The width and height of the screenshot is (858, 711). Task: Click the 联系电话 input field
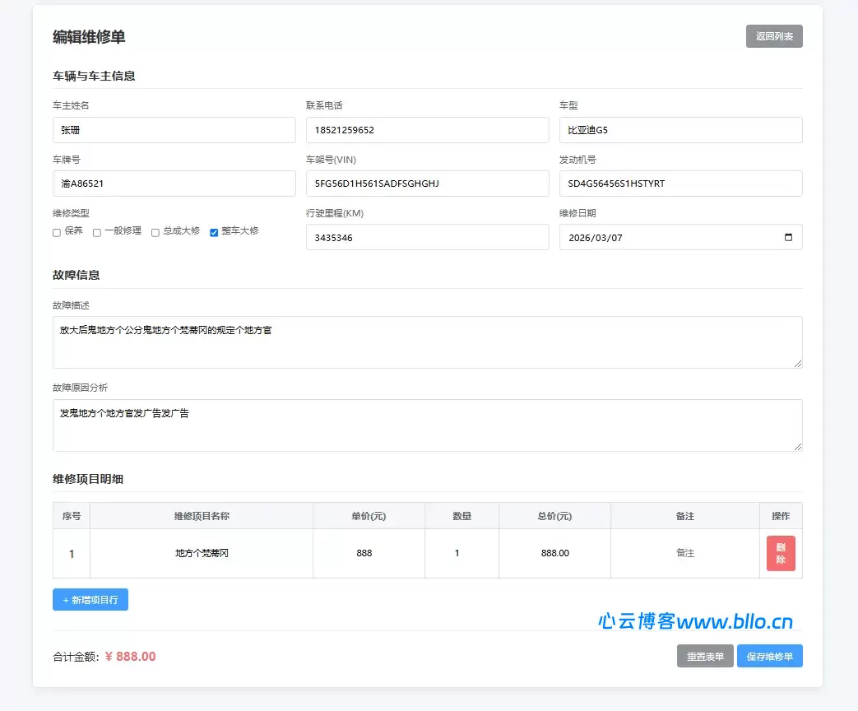pyautogui.click(x=427, y=130)
